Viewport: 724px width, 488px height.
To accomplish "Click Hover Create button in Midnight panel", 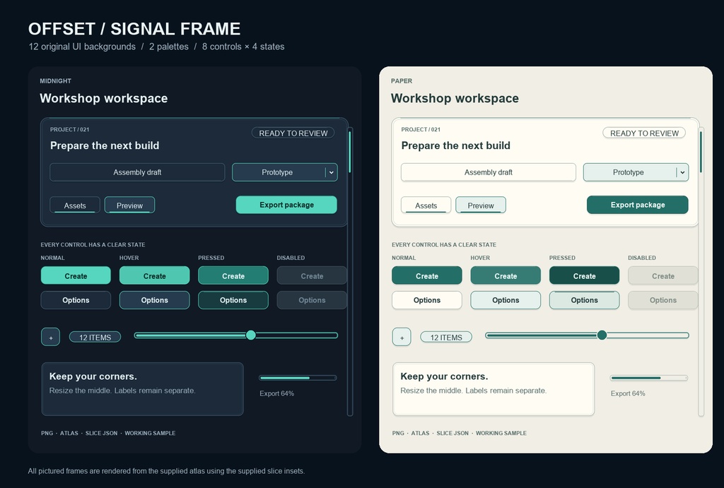I will click(x=154, y=275).
